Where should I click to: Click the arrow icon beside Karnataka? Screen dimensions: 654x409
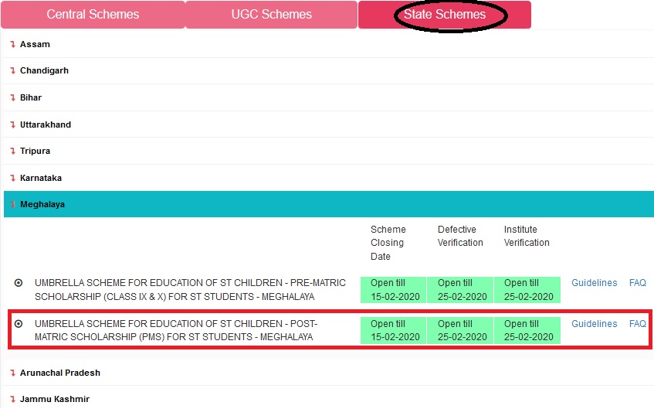click(x=12, y=178)
